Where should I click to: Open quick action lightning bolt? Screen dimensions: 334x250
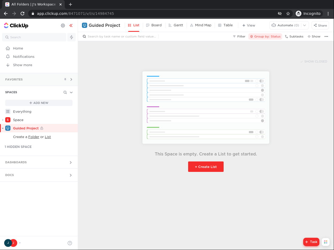71,37
